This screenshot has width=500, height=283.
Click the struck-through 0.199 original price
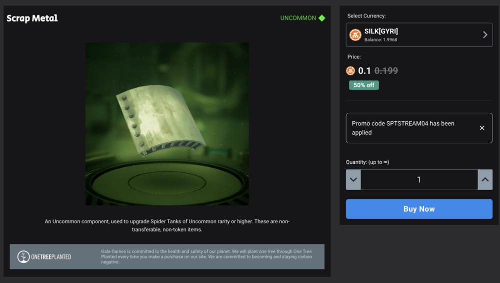pos(386,71)
